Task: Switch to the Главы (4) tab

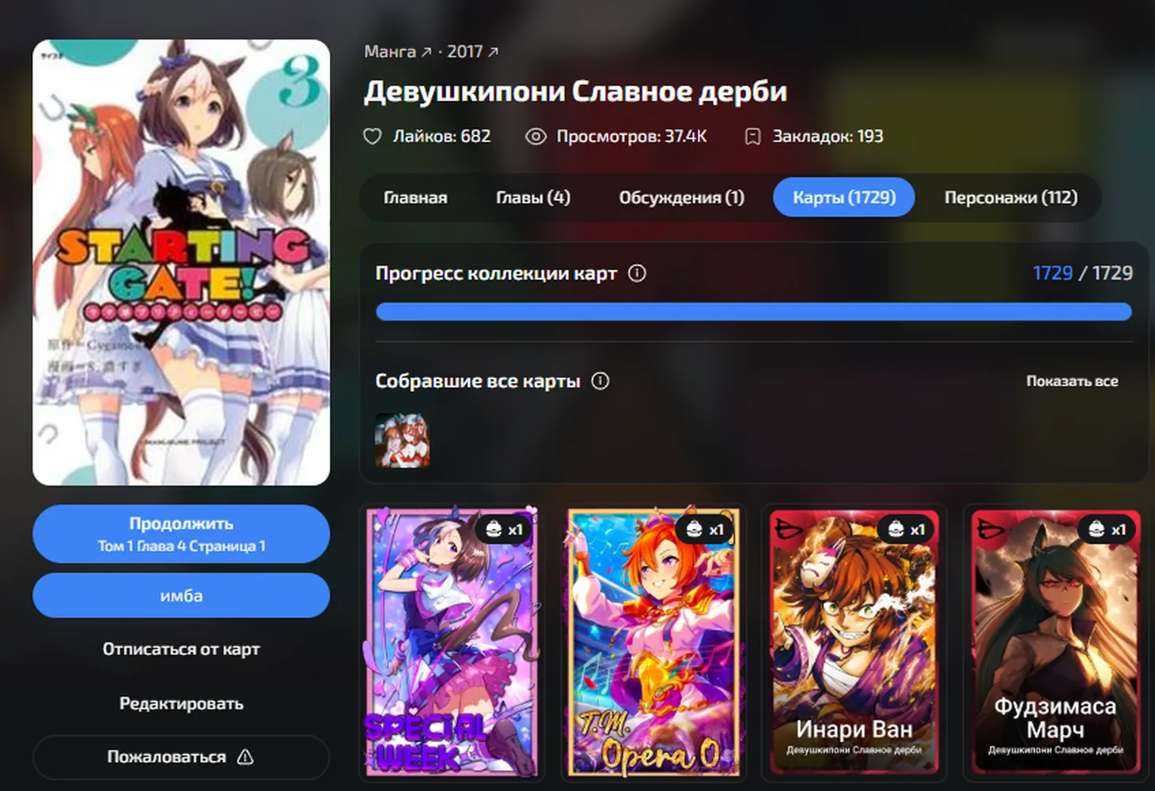Action: [x=532, y=197]
